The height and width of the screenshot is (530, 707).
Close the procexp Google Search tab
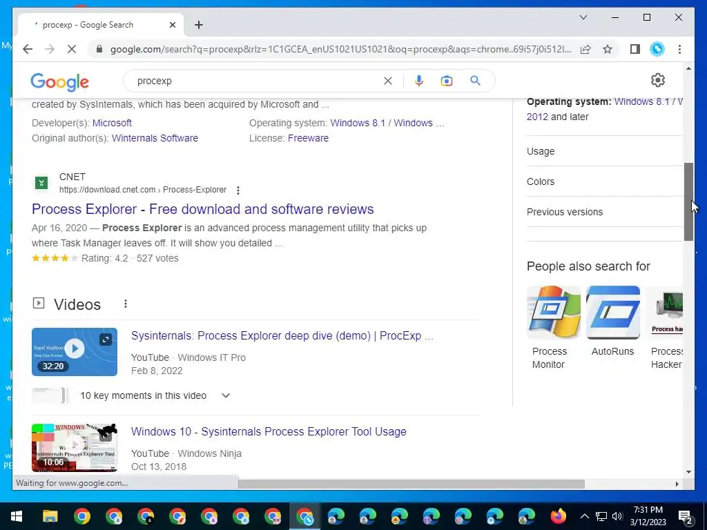172,25
